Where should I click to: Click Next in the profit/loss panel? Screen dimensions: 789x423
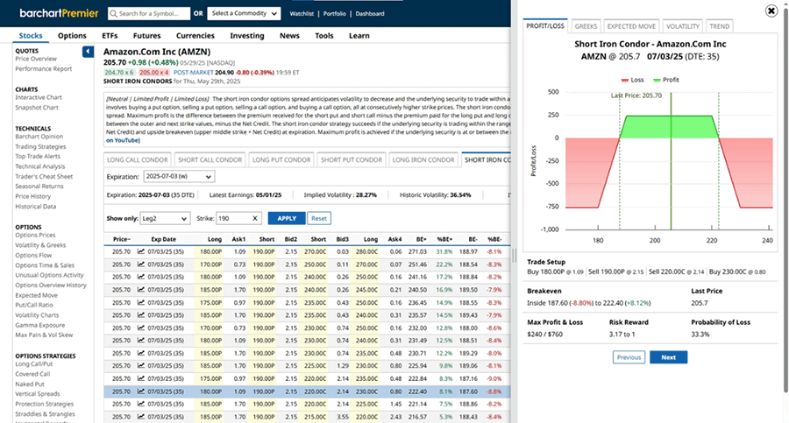(668, 357)
